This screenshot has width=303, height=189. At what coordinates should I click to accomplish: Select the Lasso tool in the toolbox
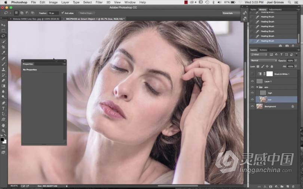click(x=3, y=36)
